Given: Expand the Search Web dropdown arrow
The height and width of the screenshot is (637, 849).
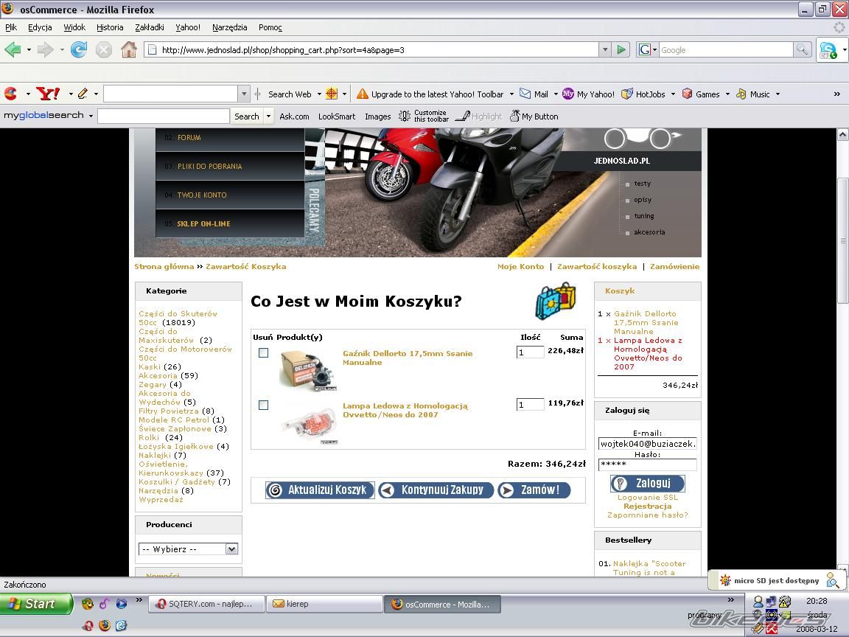Looking at the screenshot, I should tap(319, 94).
